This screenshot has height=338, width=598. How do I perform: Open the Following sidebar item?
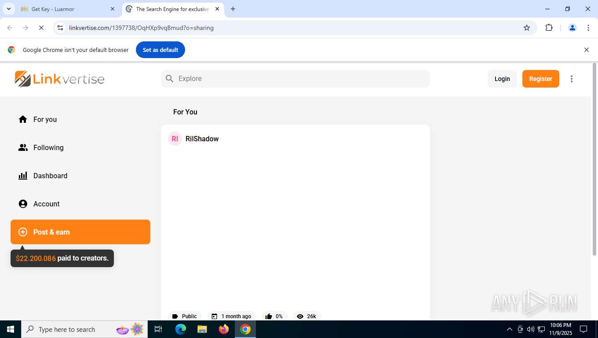[x=80, y=147]
